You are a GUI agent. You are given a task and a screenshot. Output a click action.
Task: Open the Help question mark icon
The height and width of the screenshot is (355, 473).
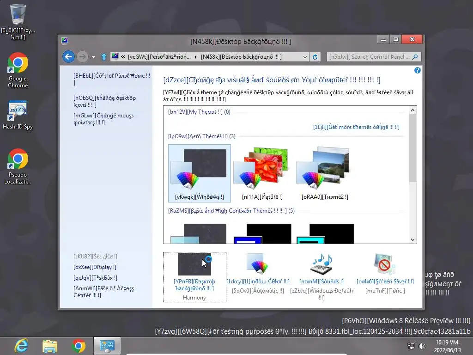point(417,70)
